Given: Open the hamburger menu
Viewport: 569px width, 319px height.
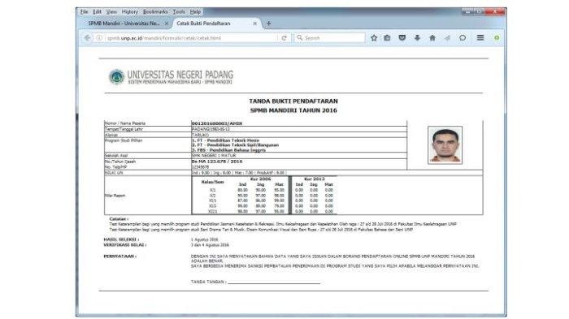Looking at the screenshot, I should tap(480, 37).
